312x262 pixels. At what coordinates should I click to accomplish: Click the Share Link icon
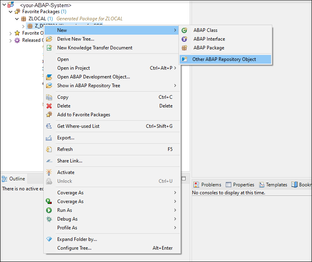[49, 161]
